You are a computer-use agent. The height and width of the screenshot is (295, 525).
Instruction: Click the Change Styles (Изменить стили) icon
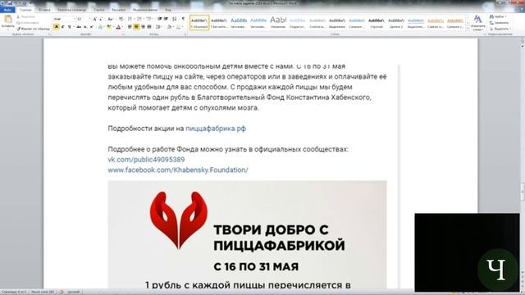[477, 23]
